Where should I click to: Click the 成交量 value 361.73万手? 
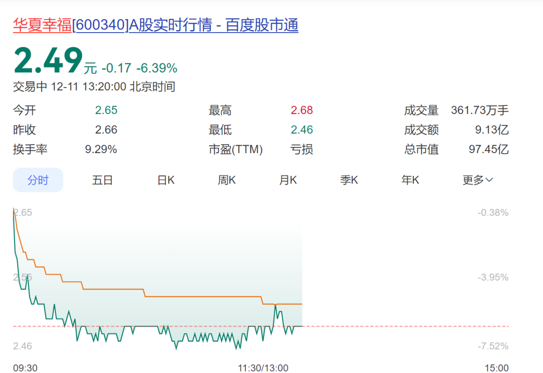[x=480, y=110]
